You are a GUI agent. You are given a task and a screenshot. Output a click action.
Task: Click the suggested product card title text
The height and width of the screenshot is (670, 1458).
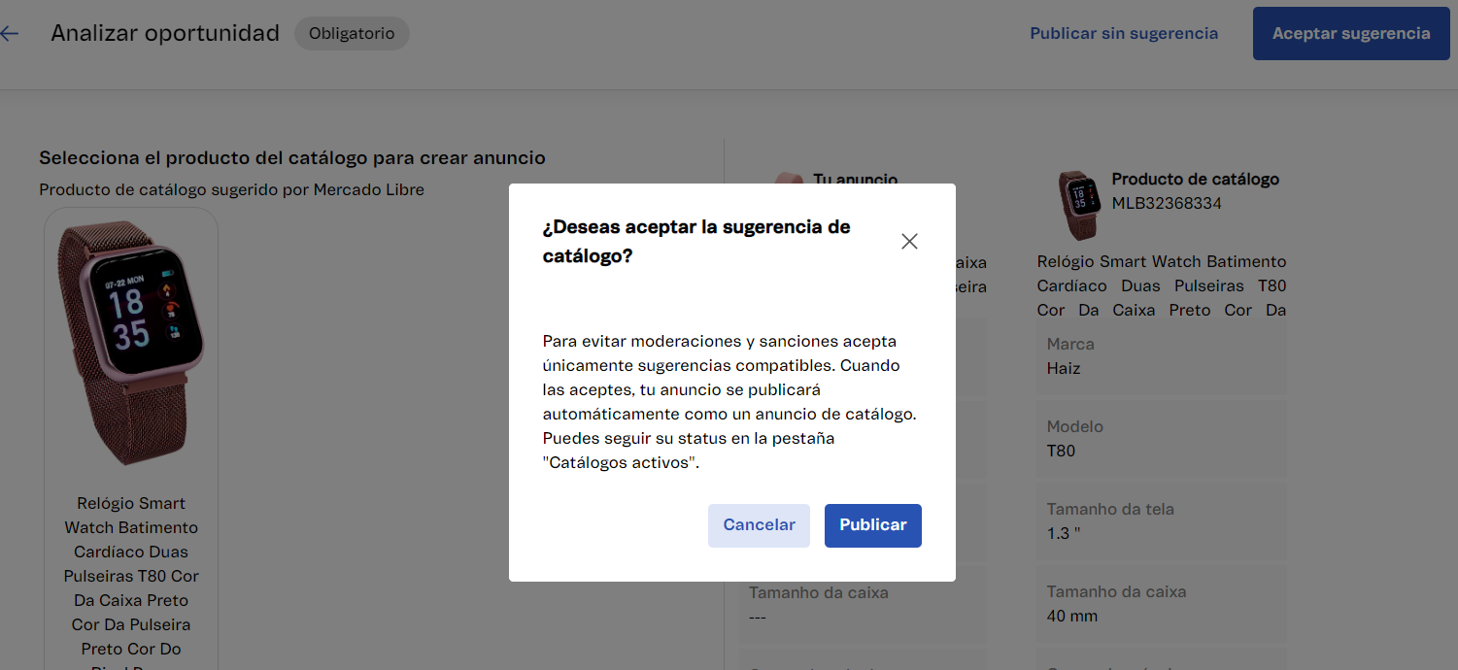click(x=131, y=576)
